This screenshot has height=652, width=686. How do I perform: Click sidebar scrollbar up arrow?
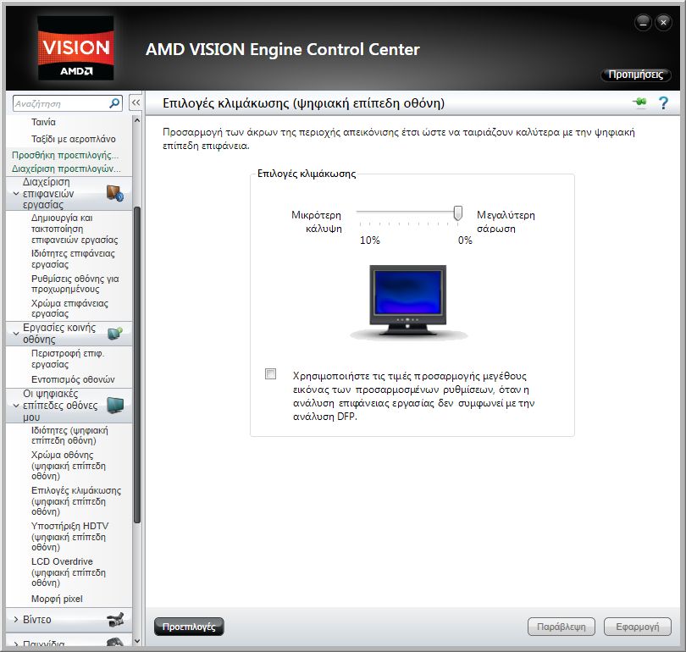136,120
